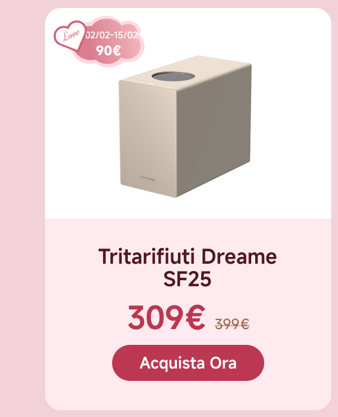
Task: Click the crossed-out 399€ original price
Action: click(x=232, y=323)
